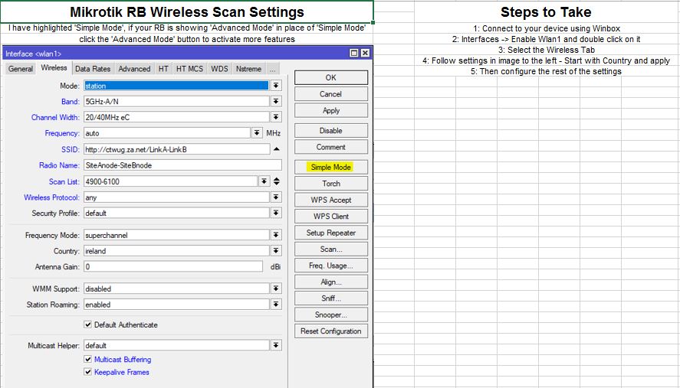
Task: Click the Antenna Gain input field
Action: (175, 267)
